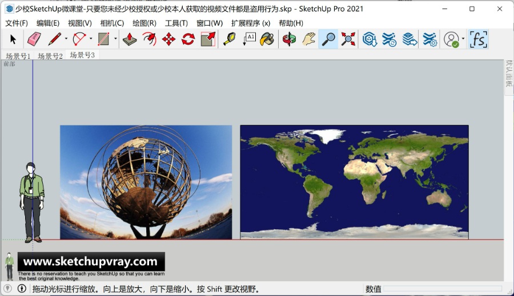Open the 相机(C) menu

[x=112, y=23]
